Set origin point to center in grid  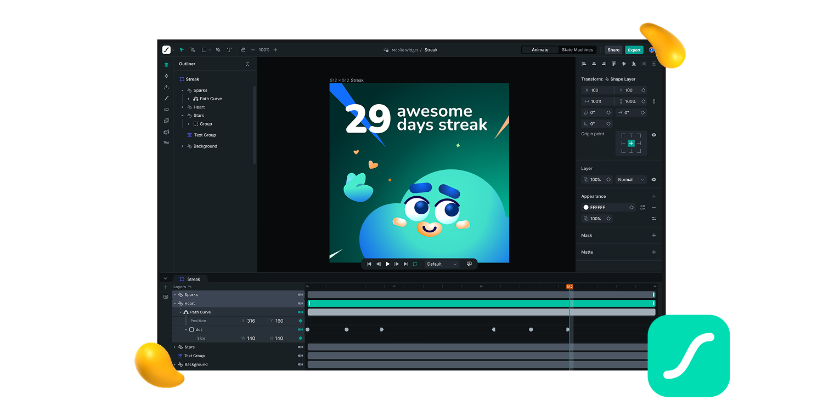[631, 143]
